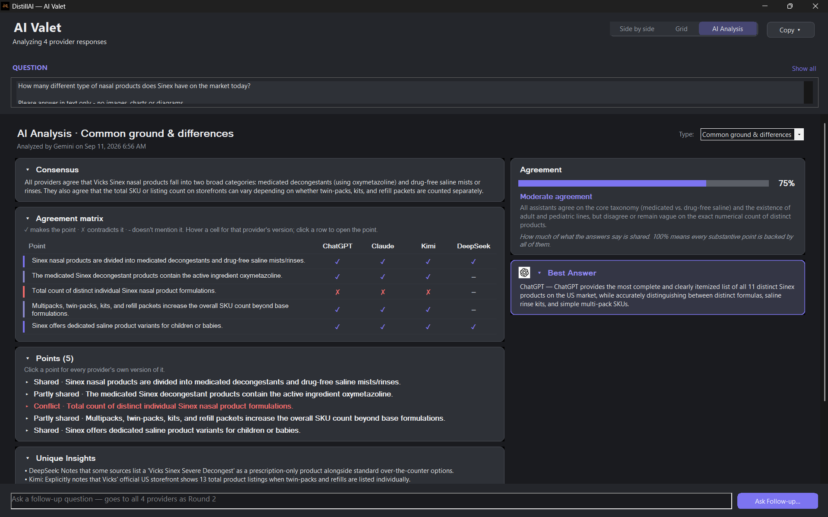The width and height of the screenshot is (828, 517).
Task: Open matrix row about children saline variants
Action: (x=260, y=326)
